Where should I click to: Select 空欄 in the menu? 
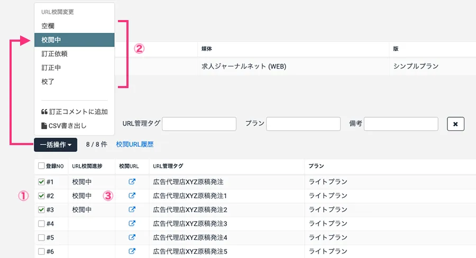tap(75, 26)
